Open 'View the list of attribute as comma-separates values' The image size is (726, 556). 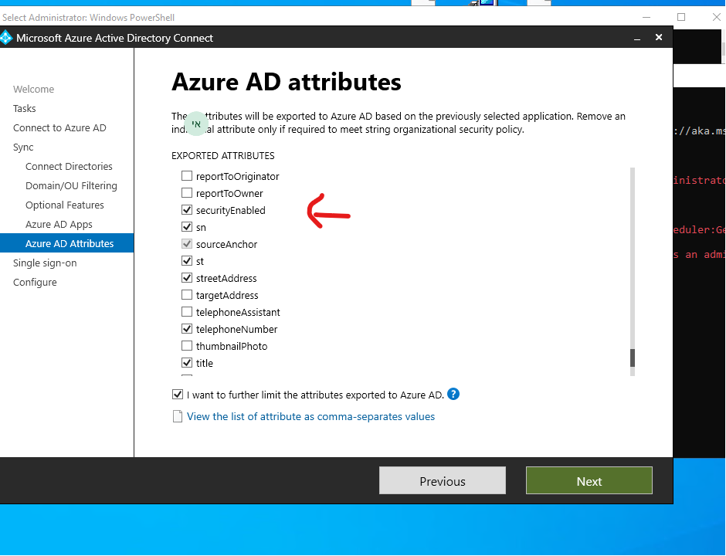point(310,416)
